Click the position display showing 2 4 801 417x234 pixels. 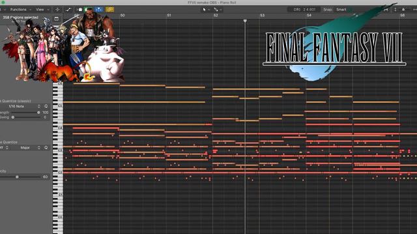[x=304, y=10]
